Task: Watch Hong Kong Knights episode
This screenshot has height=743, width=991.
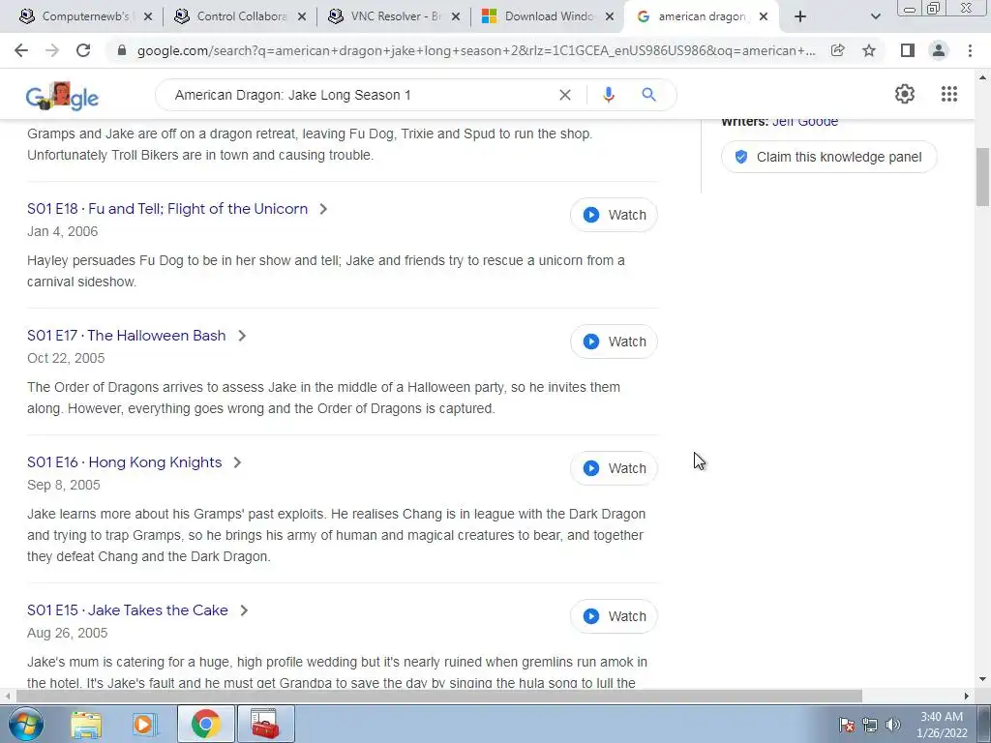Action: coord(614,468)
